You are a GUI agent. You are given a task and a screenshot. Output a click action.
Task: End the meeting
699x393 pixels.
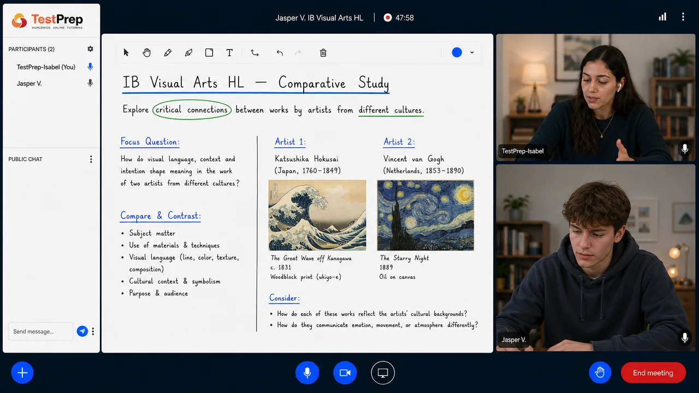click(653, 373)
